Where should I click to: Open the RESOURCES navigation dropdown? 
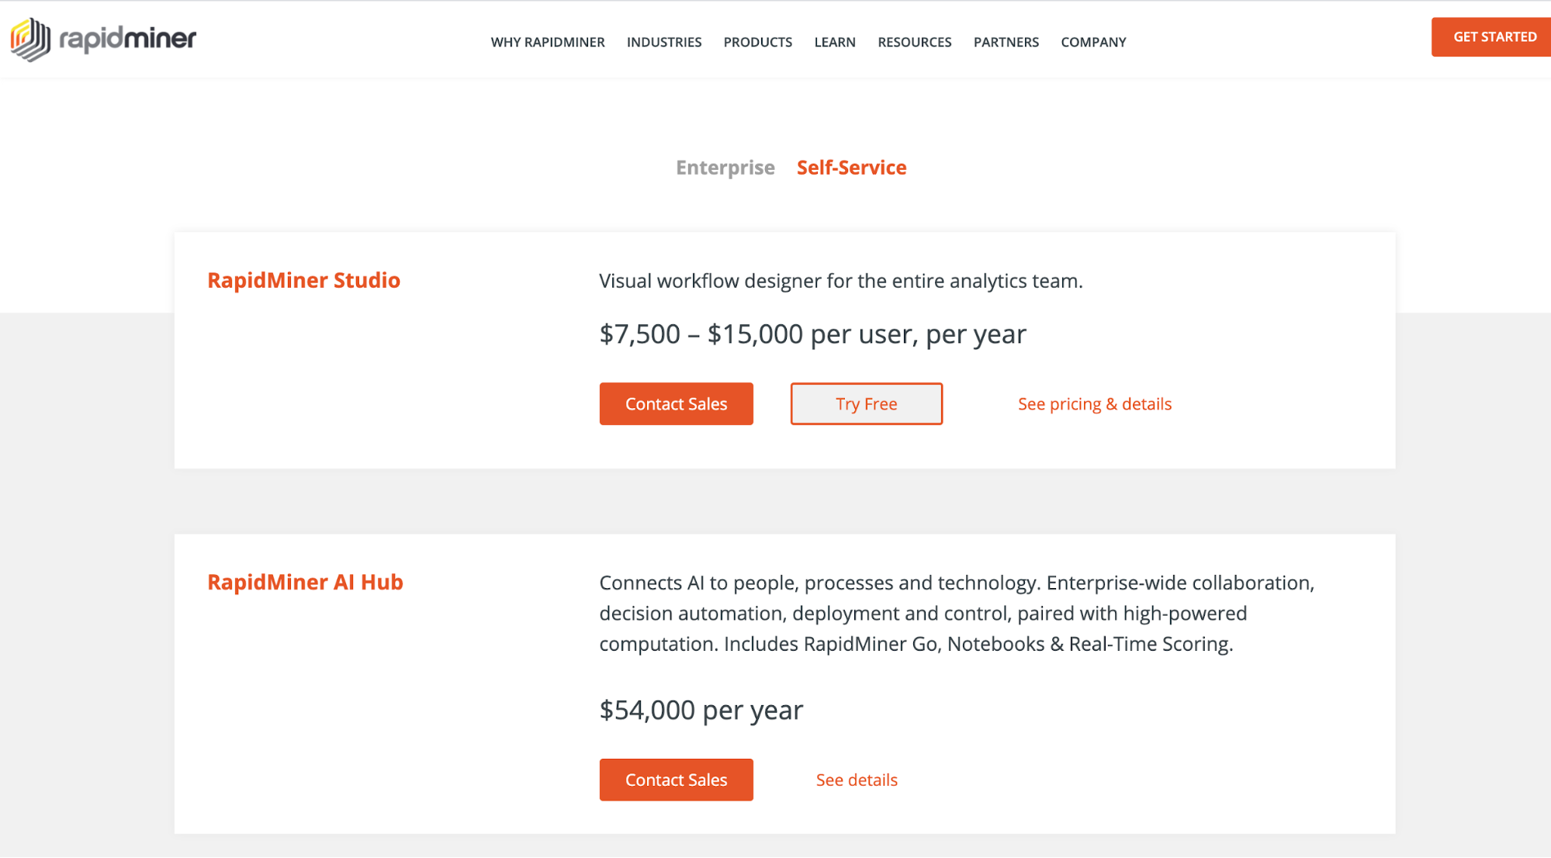pyautogui.click(x=914, y=42)
